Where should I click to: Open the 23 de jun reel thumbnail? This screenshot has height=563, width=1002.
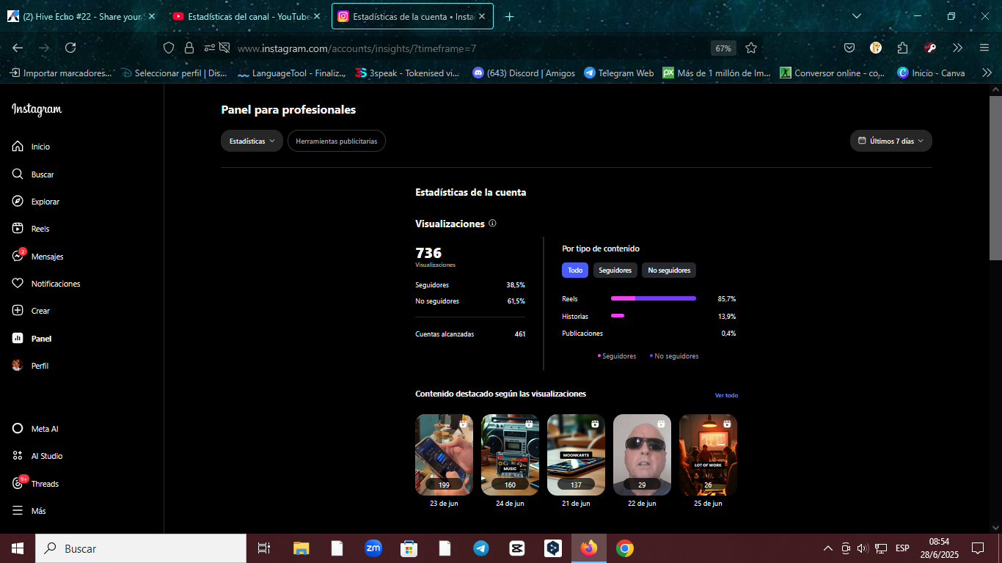point(444,455)
